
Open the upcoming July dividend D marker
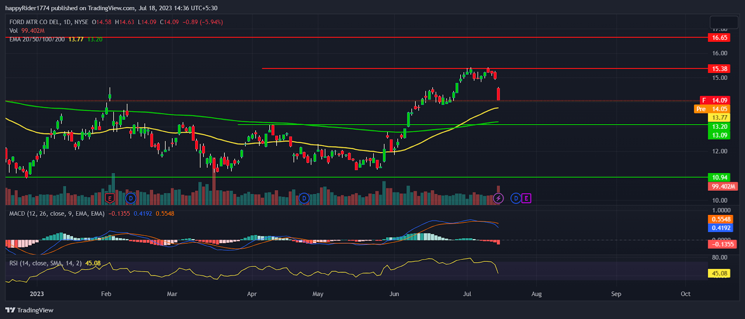pos(515,199)
